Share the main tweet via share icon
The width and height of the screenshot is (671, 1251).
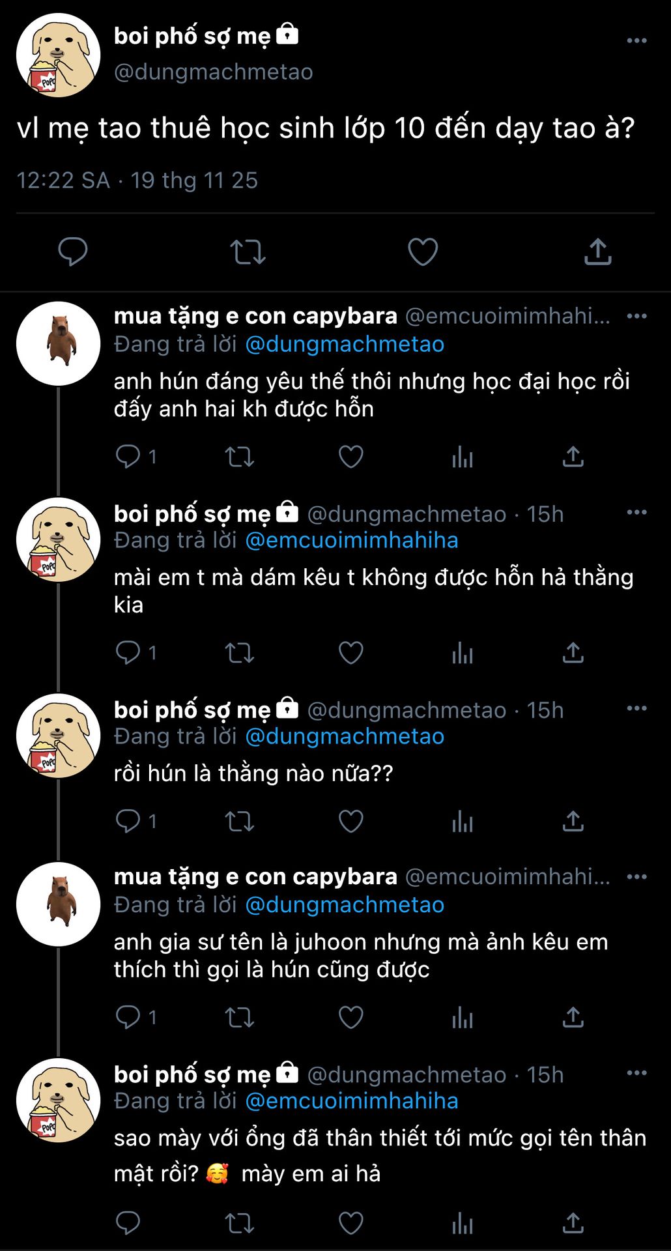point(597,252)
